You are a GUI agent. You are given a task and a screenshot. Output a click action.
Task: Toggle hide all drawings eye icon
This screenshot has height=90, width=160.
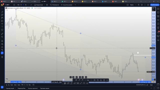(x=2, y=50)
